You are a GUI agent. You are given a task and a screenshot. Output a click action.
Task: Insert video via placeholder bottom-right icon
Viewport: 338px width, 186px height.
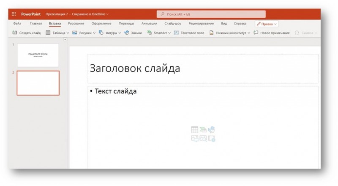pos(212,138)
